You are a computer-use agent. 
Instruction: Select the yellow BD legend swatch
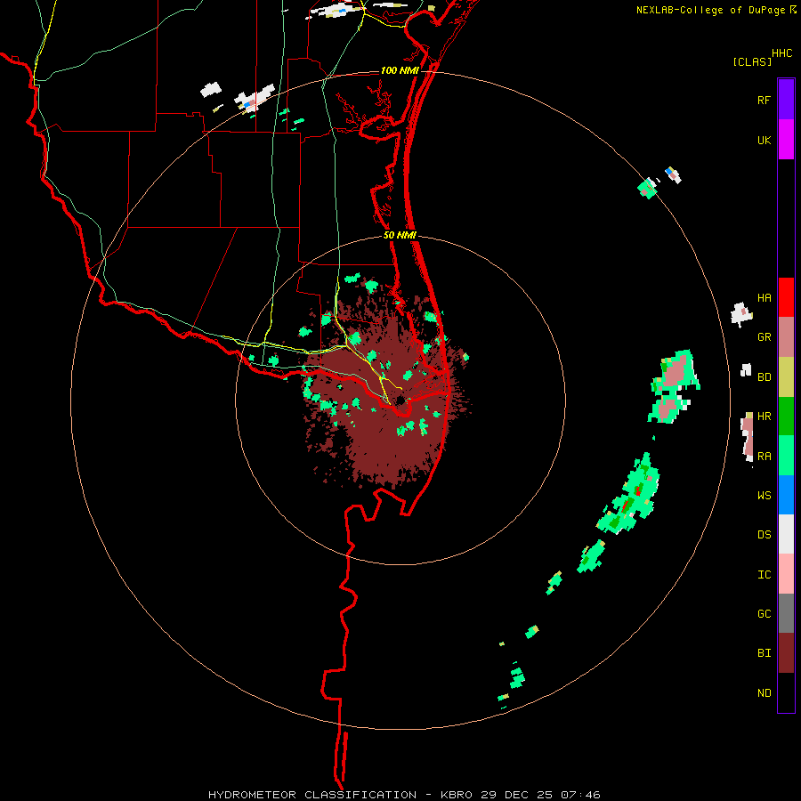click(786, 377)
